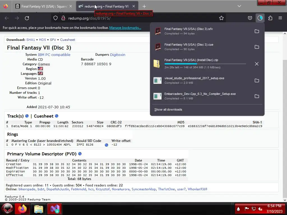Show Embarcadero Dev-Cpp setup in folder
Screen dimensions: 287x215
pyautogui.click(x=257, y=96)
